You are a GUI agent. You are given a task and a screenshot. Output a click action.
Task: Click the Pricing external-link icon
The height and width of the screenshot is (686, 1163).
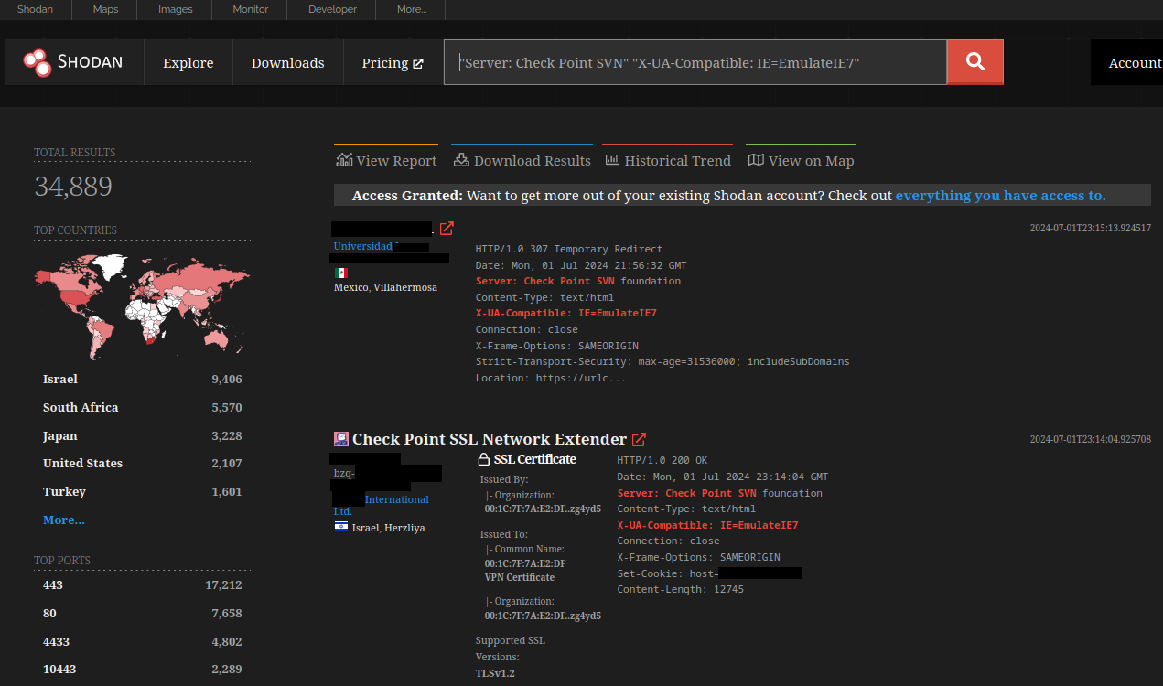pos(418,63)
